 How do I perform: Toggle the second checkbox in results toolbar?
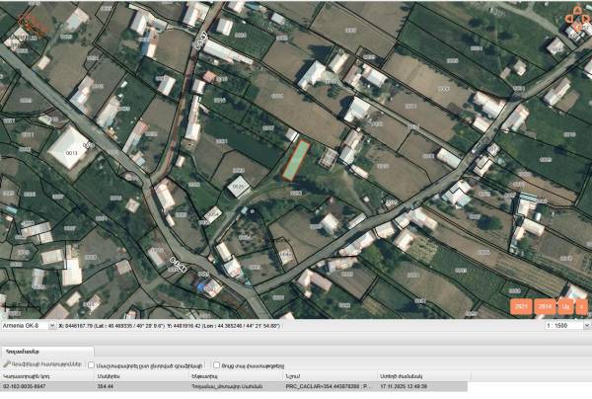(x=217, y=364)
